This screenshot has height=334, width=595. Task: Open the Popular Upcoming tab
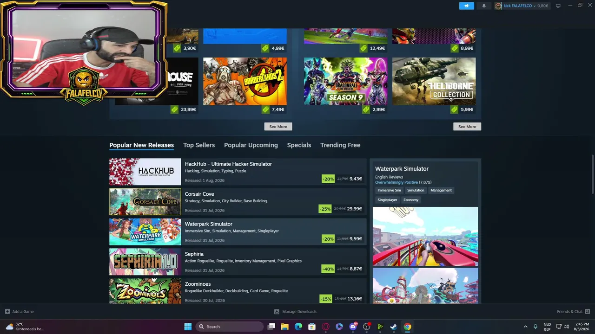click(251, 145)
